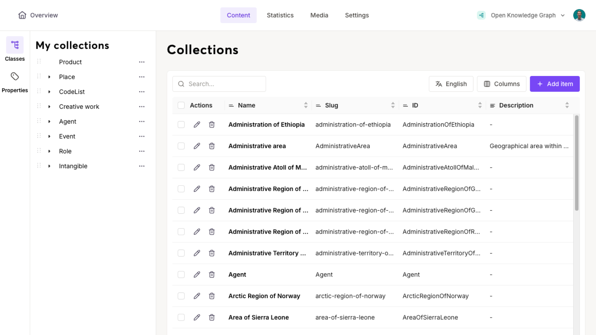Open more options for Place collection
Image resolution: width=596 pixels, height=335 pixels.
142,77
